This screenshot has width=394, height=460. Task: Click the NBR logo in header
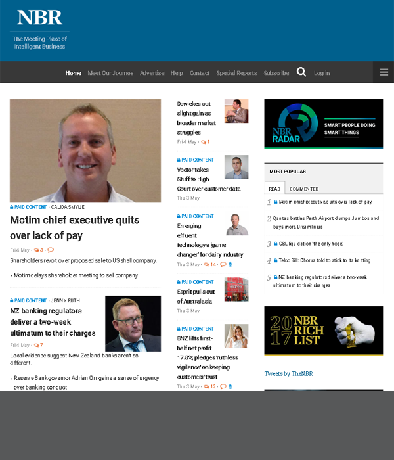39,18
